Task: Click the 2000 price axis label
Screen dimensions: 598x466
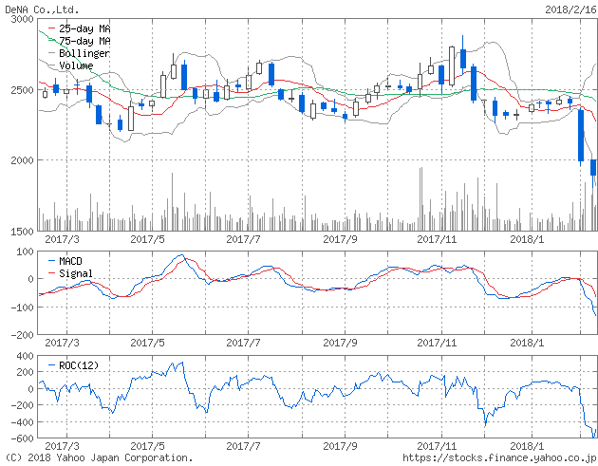Action: [19, 160]
